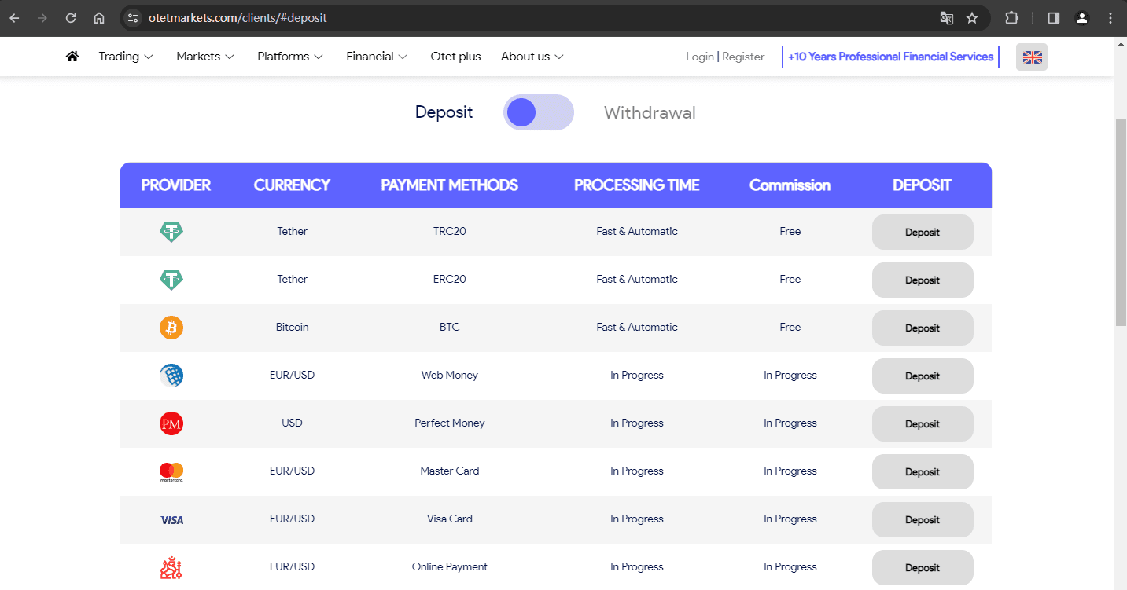The height and width of the screenshot is (590, 1127).
Task: Click the Master Card payment method cell
Action: pos(449,471)
